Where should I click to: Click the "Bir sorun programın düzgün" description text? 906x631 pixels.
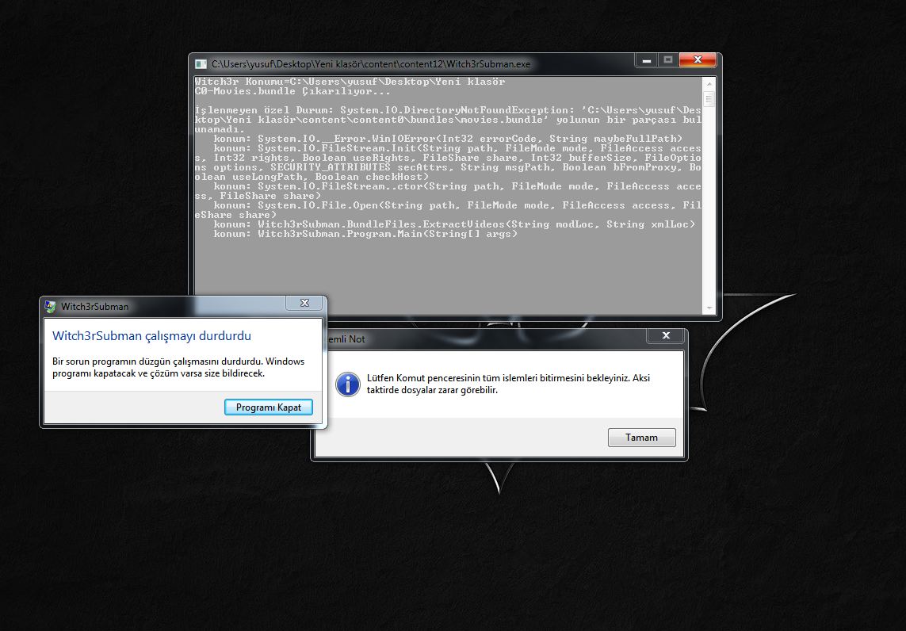pos(178,368)
